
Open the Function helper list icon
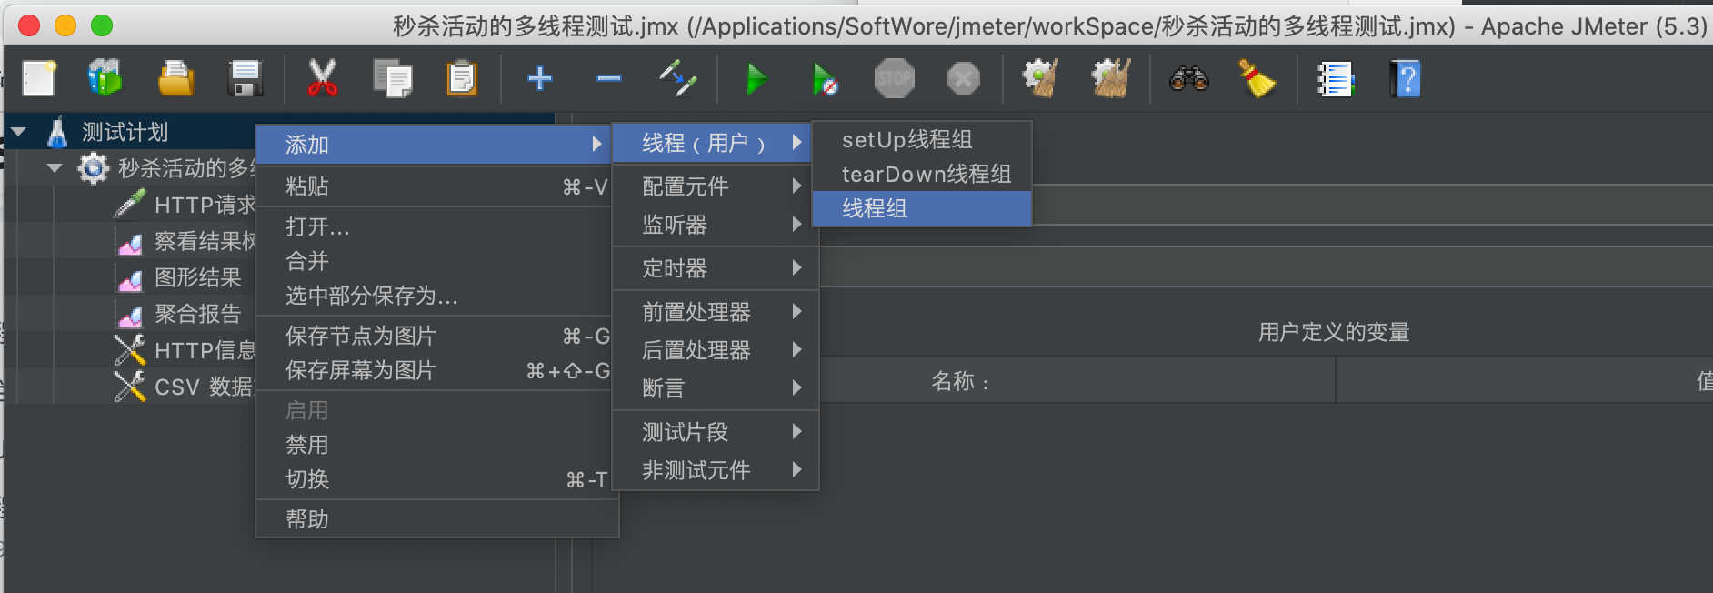(1335, 79)
